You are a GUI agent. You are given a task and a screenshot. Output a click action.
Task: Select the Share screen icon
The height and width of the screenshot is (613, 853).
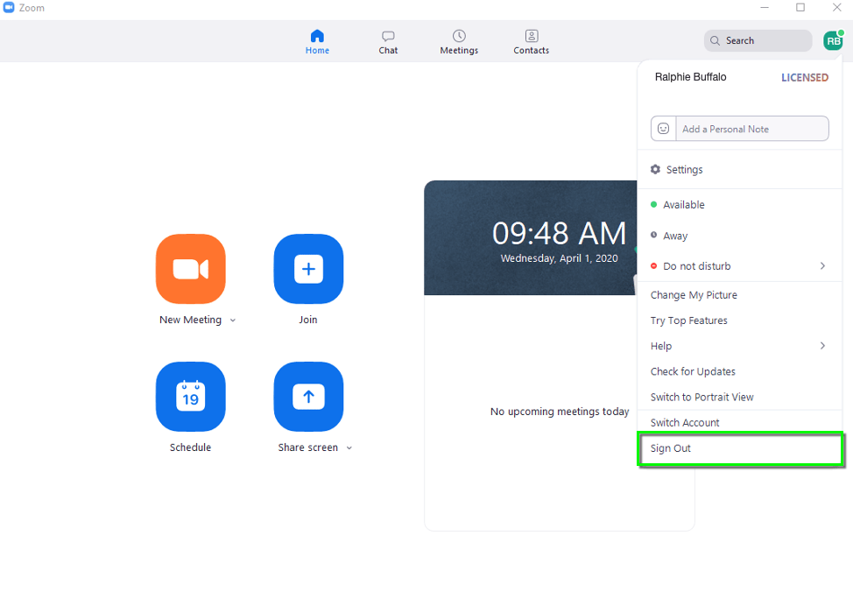click(x=308, y=397)
